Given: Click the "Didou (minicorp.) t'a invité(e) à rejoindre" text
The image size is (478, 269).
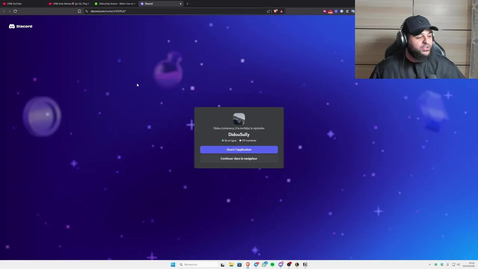Looking at the screenshot, I should (x=239, y=128).
